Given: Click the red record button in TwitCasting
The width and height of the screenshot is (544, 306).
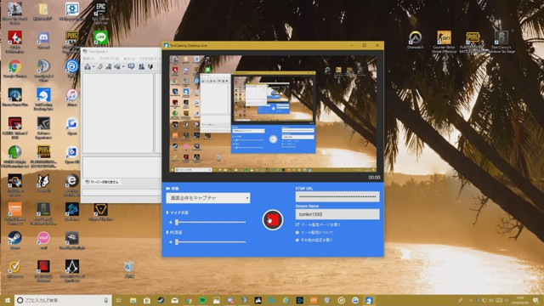Looking at the screenshot, I should tap(273, 219).
